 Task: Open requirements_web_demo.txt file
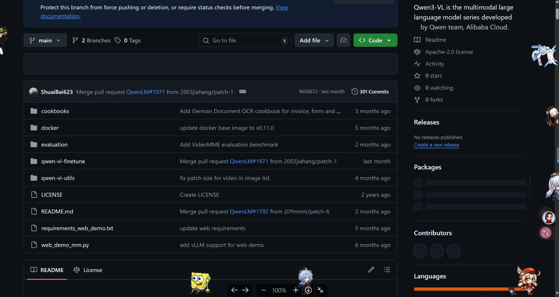[x=77, y=228]
